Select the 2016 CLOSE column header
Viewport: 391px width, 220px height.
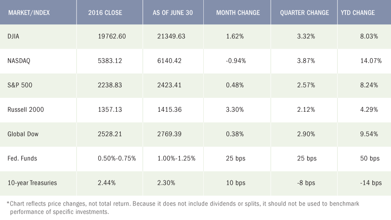tap(105, 13)
